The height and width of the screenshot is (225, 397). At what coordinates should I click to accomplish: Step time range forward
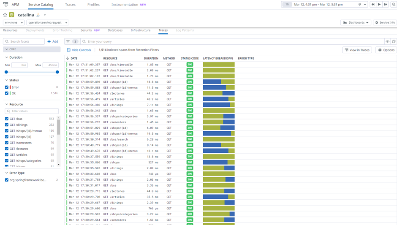[386, 4]
